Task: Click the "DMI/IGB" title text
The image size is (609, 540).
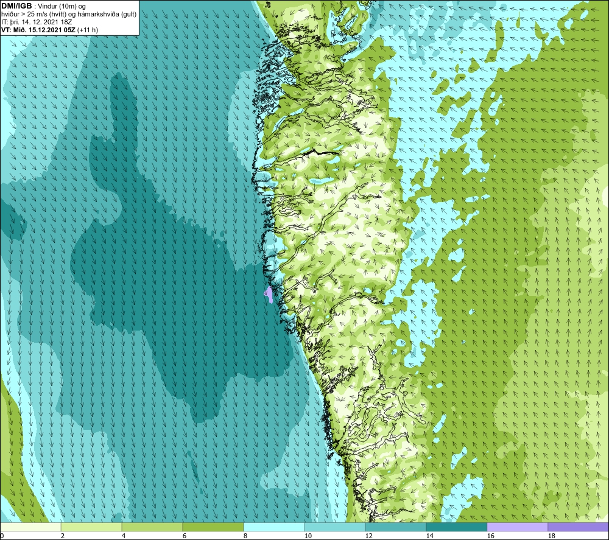Action: (16, 6)
